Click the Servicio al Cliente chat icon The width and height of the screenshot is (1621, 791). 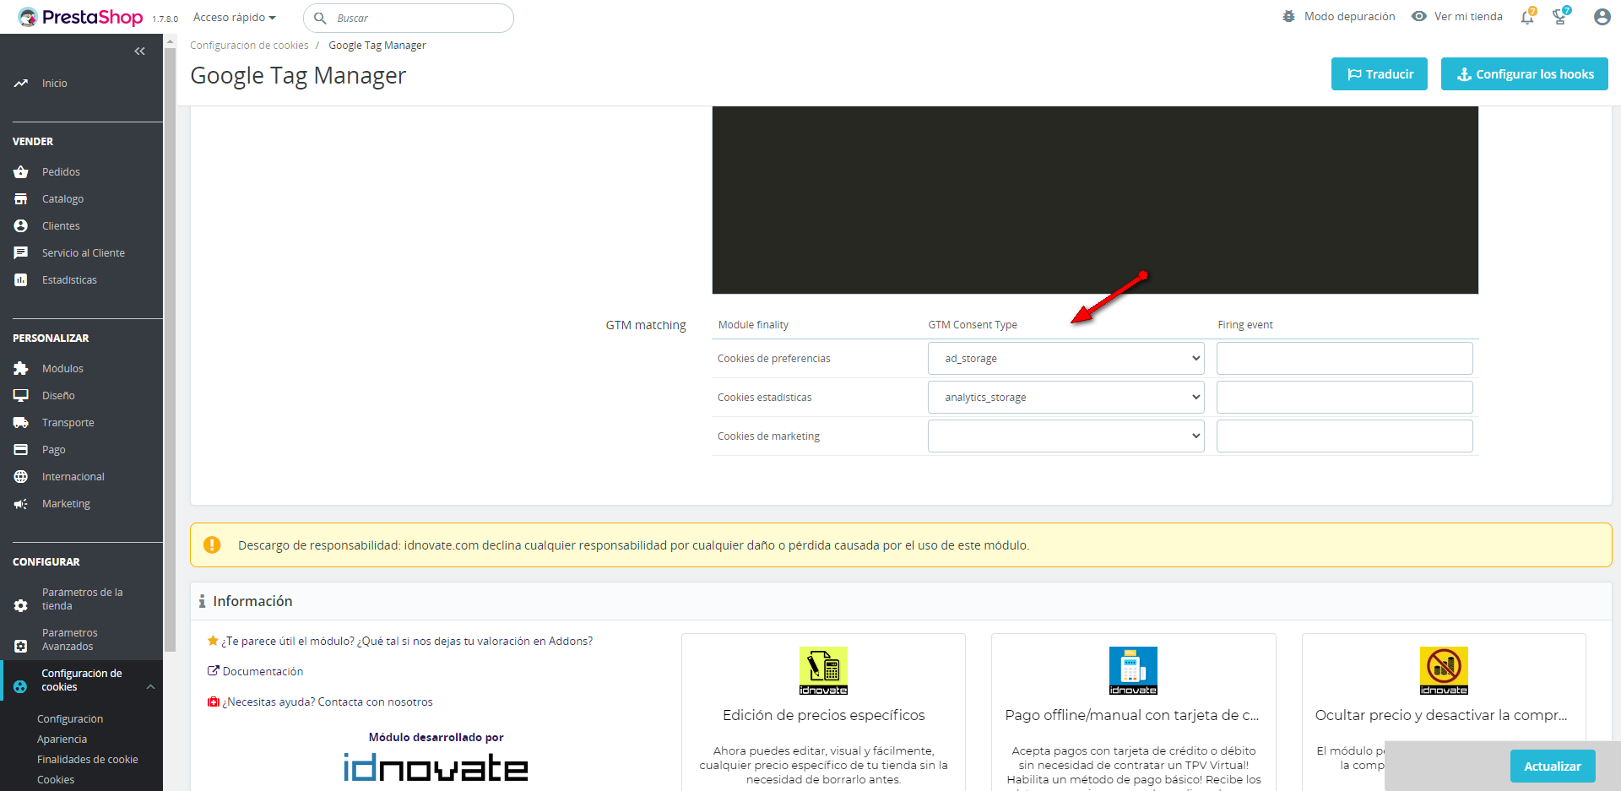[x=21, y=253]
